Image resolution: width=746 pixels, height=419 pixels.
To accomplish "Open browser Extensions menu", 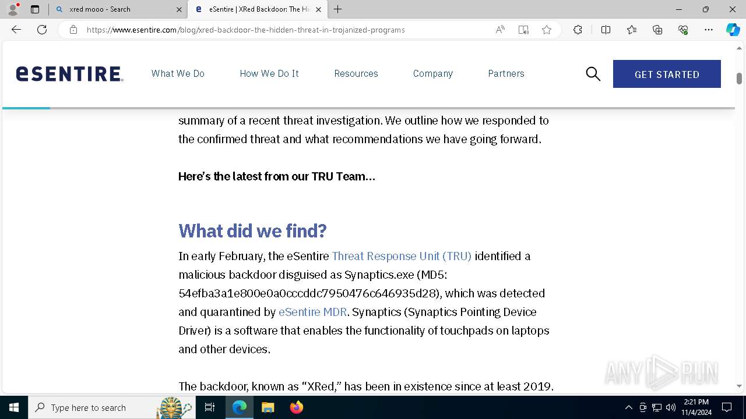I will pos(578,30).
